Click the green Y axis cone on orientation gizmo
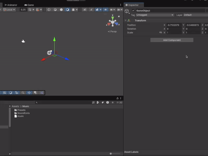The width and height of the screenshot is (208, 156). (113, 18)
